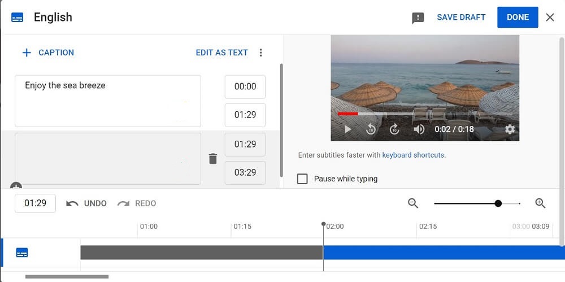Zoom out the timeline

pyautogui.click(x=413, y=203)
